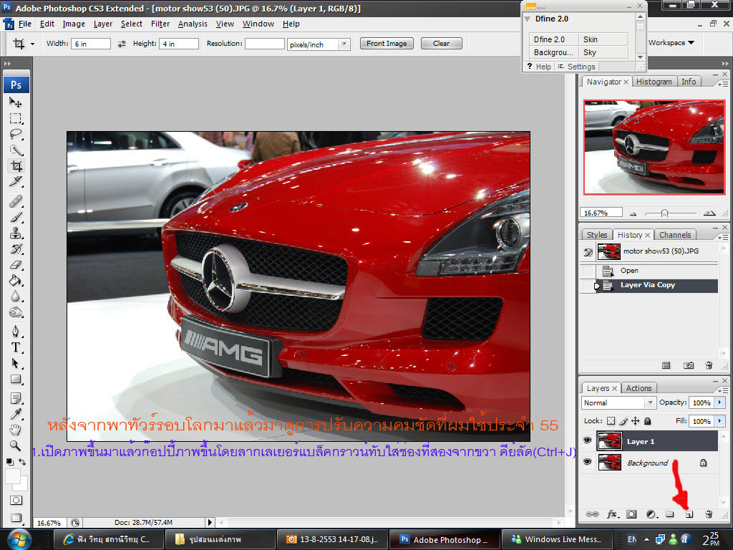Select the Hand tool
The height and width of the screenshot is (550, 733).
[x=16, y=430]
